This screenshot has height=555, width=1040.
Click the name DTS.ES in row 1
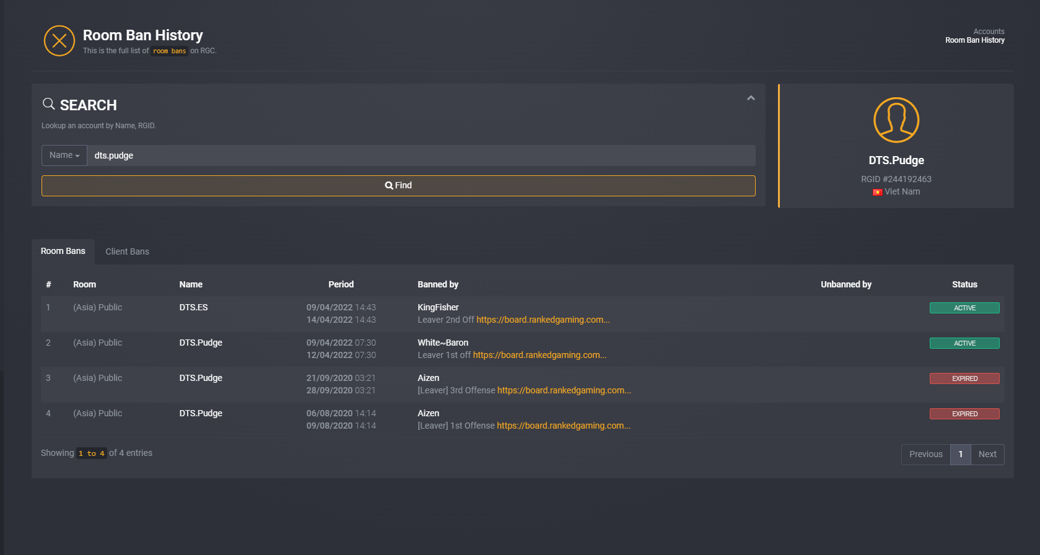coord(193,307)
